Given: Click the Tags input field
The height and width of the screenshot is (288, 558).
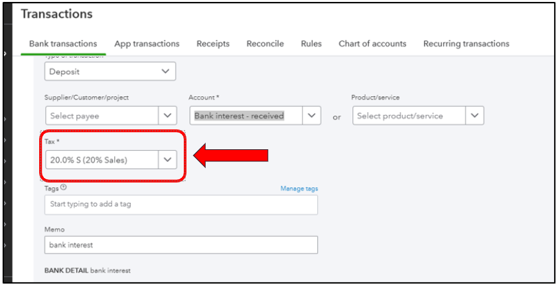Looking at the screenshot, I should [x=180, y=204].
